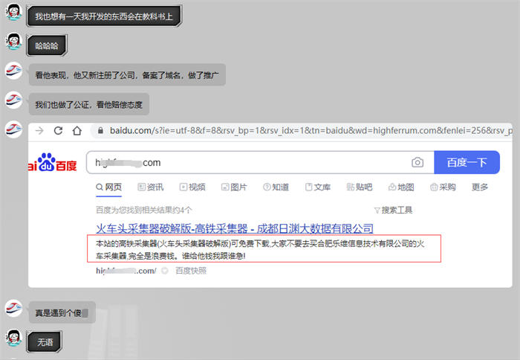The height and width of the screenshot is (360, 520).
Task: Select the 网页 tab
Action: pyautogui.click(x=108, y=187)
